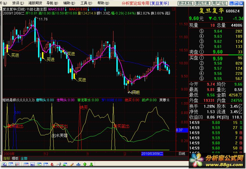The image size is (246, 169).
Task: Click the red dollar-sign toolbar icon
Action: [x=52, y=165]
